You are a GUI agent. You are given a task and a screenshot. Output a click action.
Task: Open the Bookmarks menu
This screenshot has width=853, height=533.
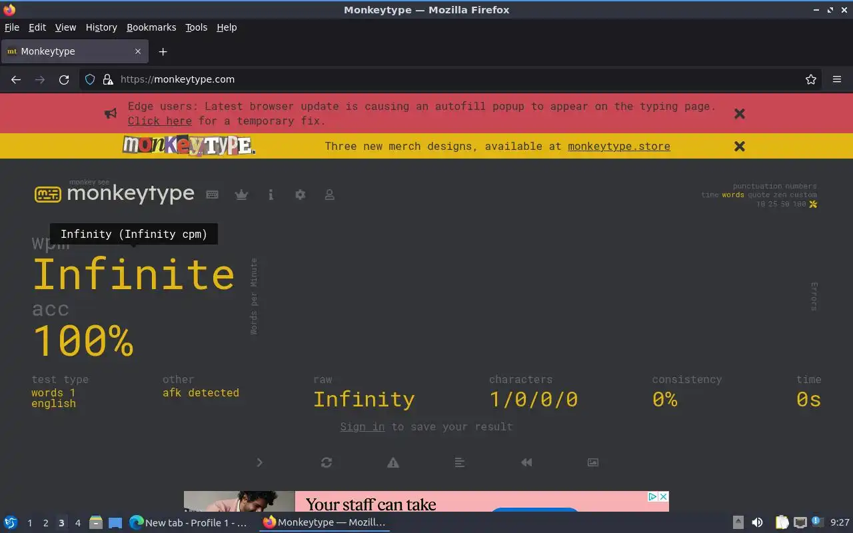tap(151, 27)
